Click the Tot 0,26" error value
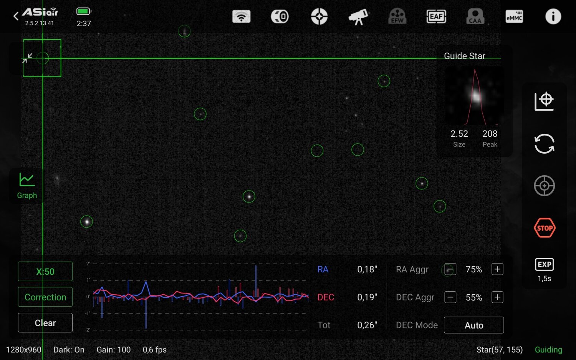This screenshot has width=576, height=360. (367, 325)
